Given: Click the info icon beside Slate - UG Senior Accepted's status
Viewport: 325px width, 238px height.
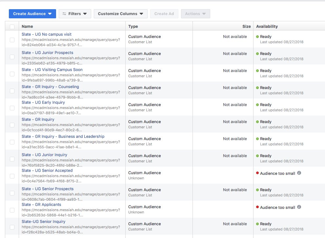Looking at the screenshot, I should (299, 173).
